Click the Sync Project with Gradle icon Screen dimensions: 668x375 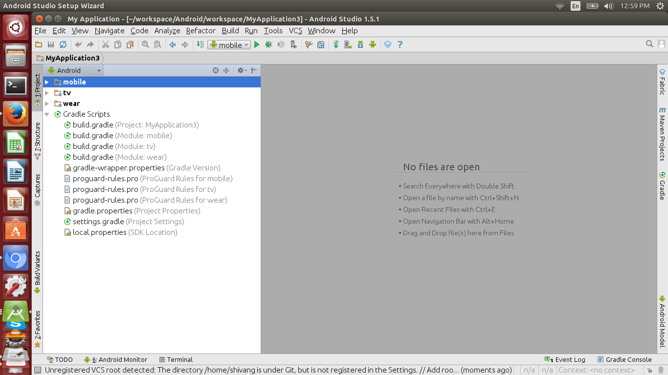coord(336,44)
